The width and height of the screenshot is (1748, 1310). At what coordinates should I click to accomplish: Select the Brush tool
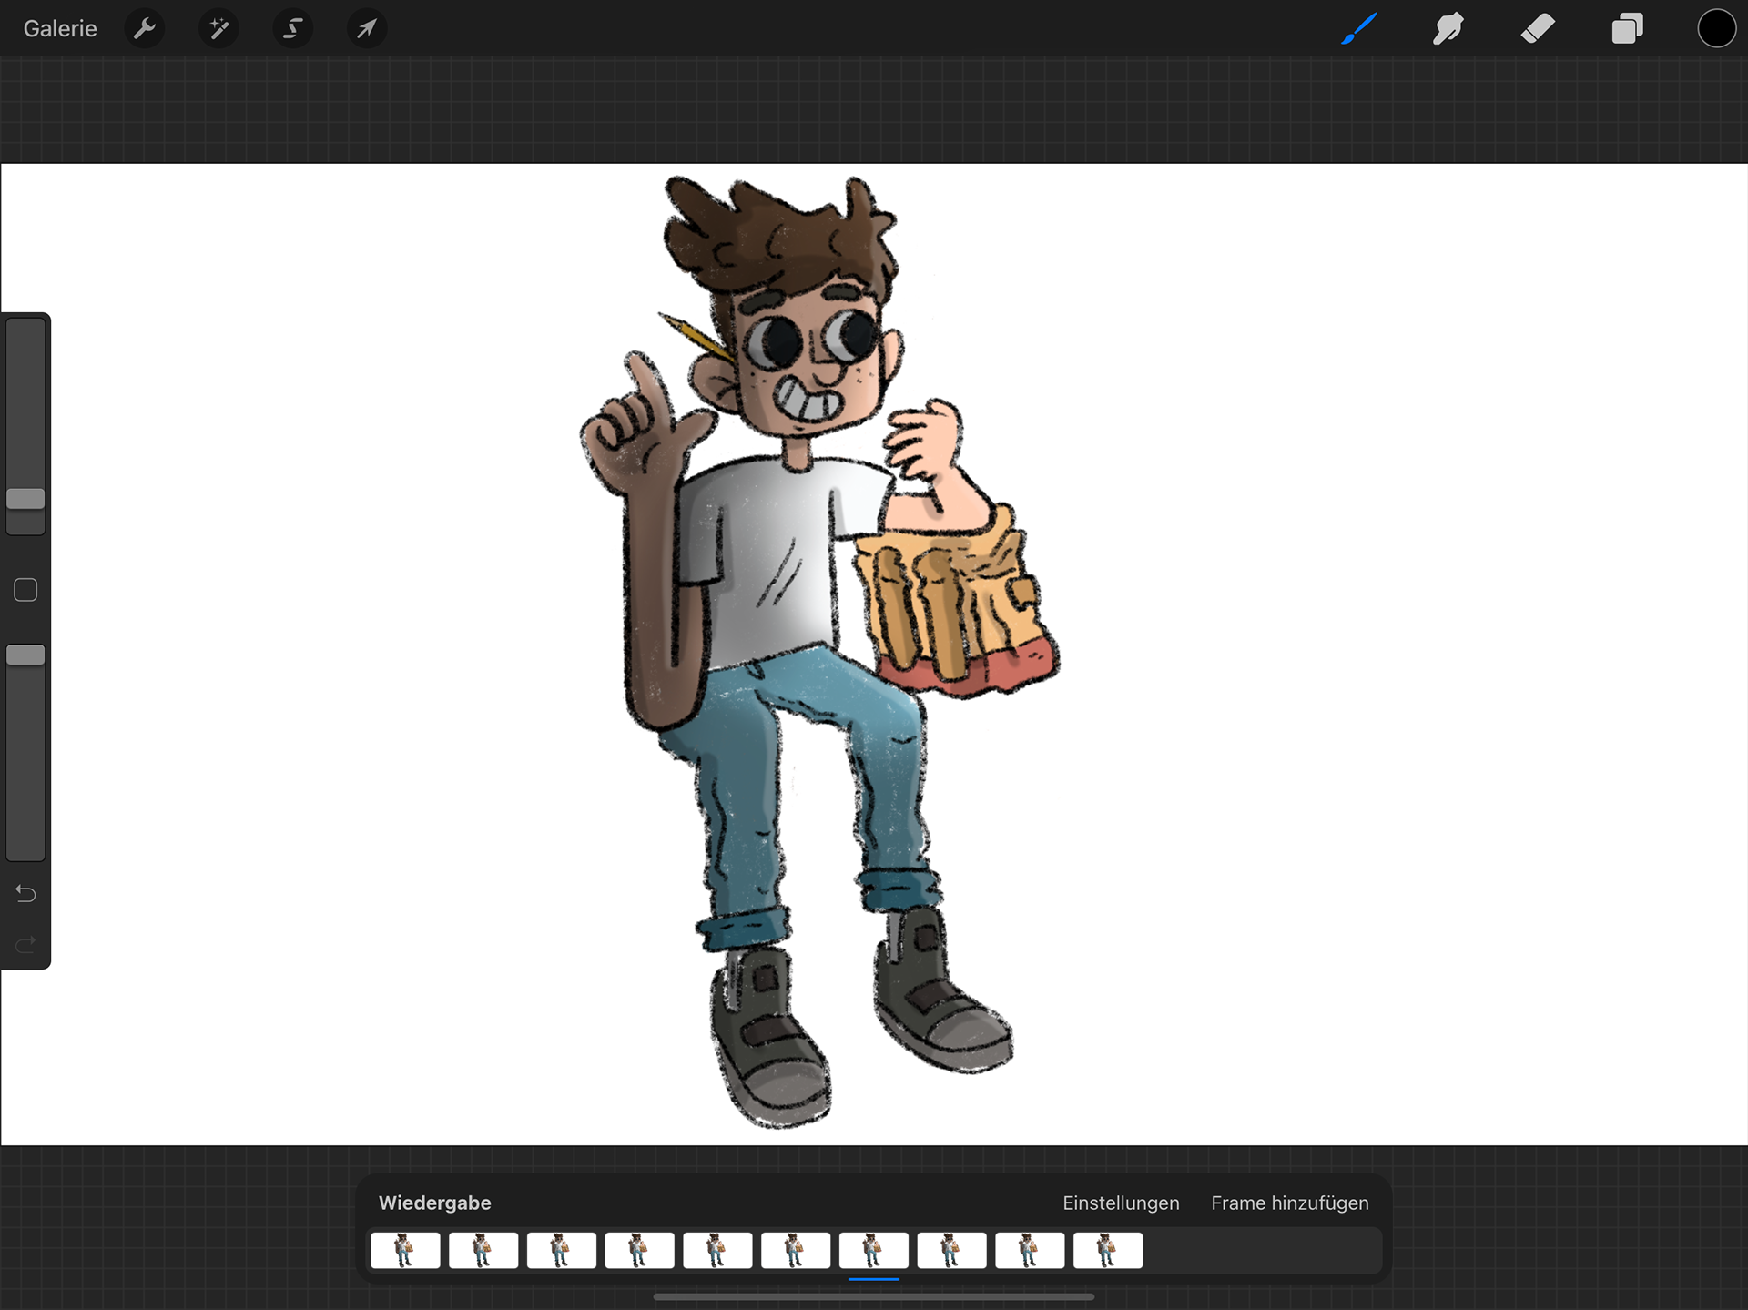1358,29
